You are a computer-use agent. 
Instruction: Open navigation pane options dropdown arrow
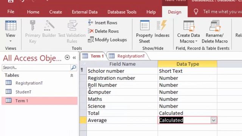[67, 57]
